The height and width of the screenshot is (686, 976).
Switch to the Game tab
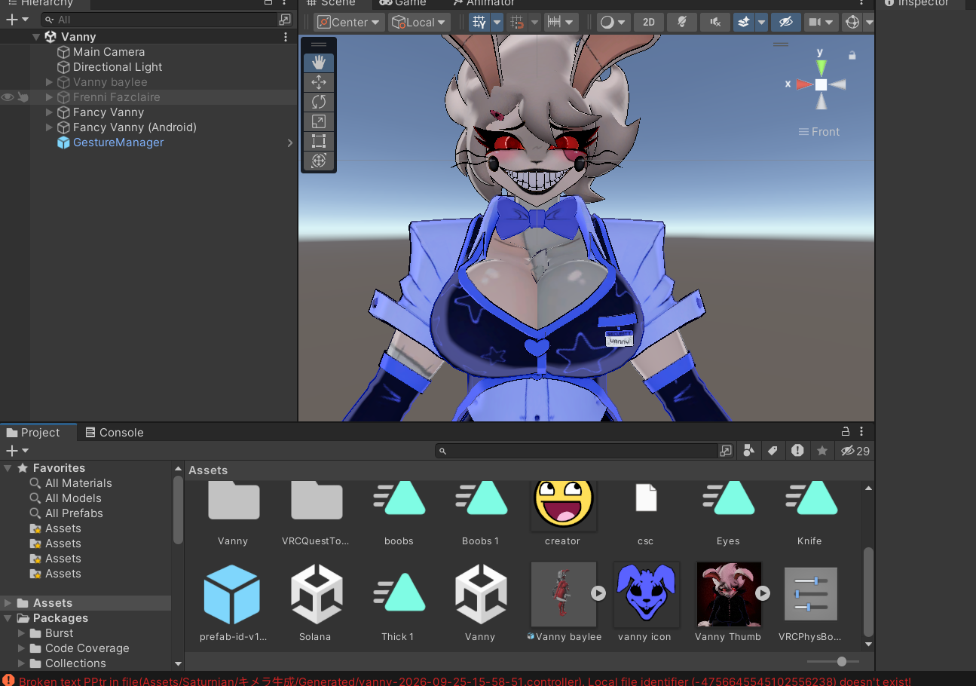(x=403, y=4)
